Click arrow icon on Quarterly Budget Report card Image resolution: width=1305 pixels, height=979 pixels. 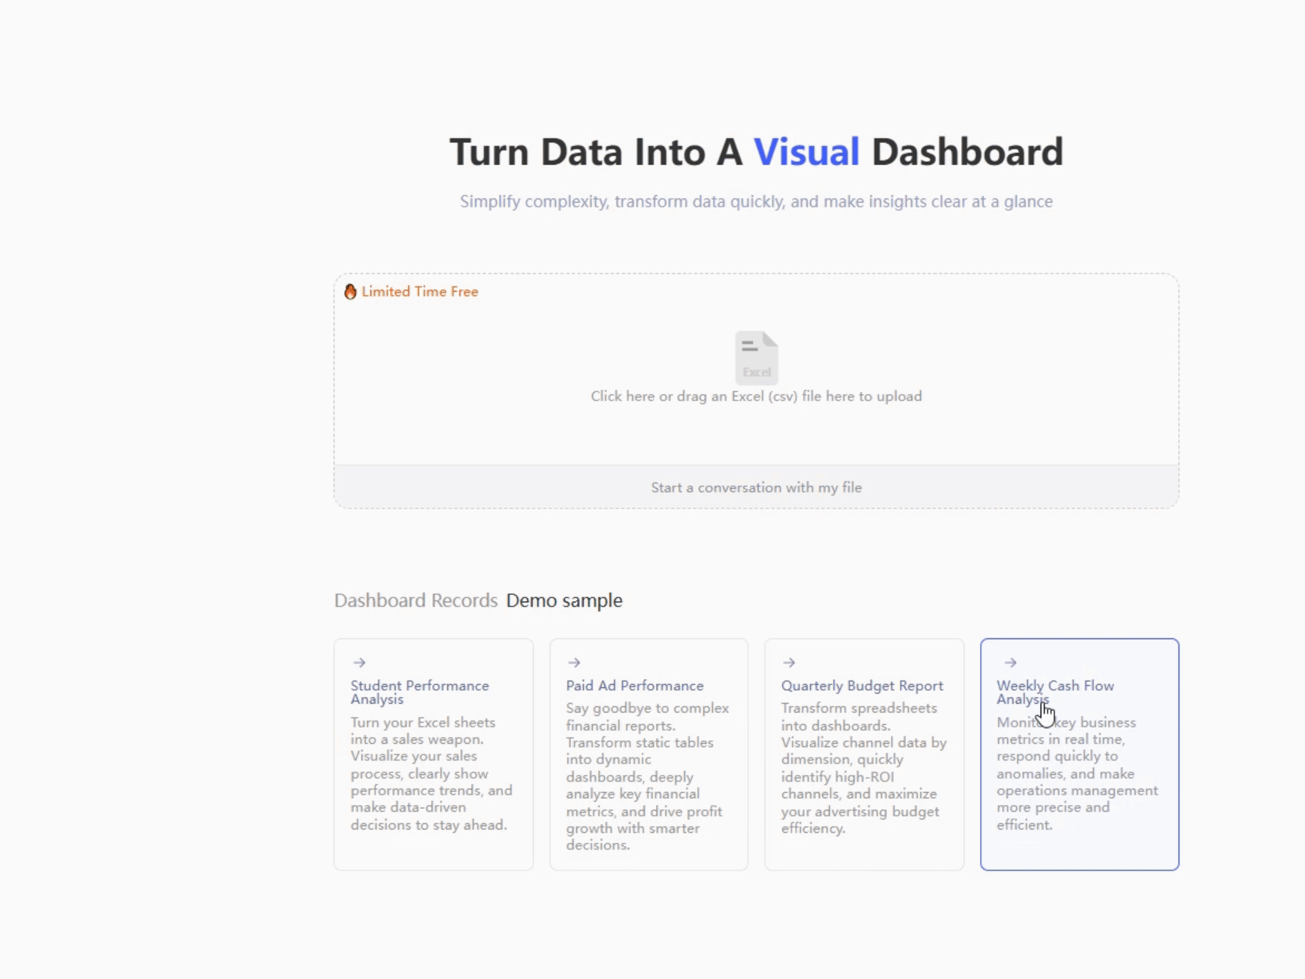[789, 662]
